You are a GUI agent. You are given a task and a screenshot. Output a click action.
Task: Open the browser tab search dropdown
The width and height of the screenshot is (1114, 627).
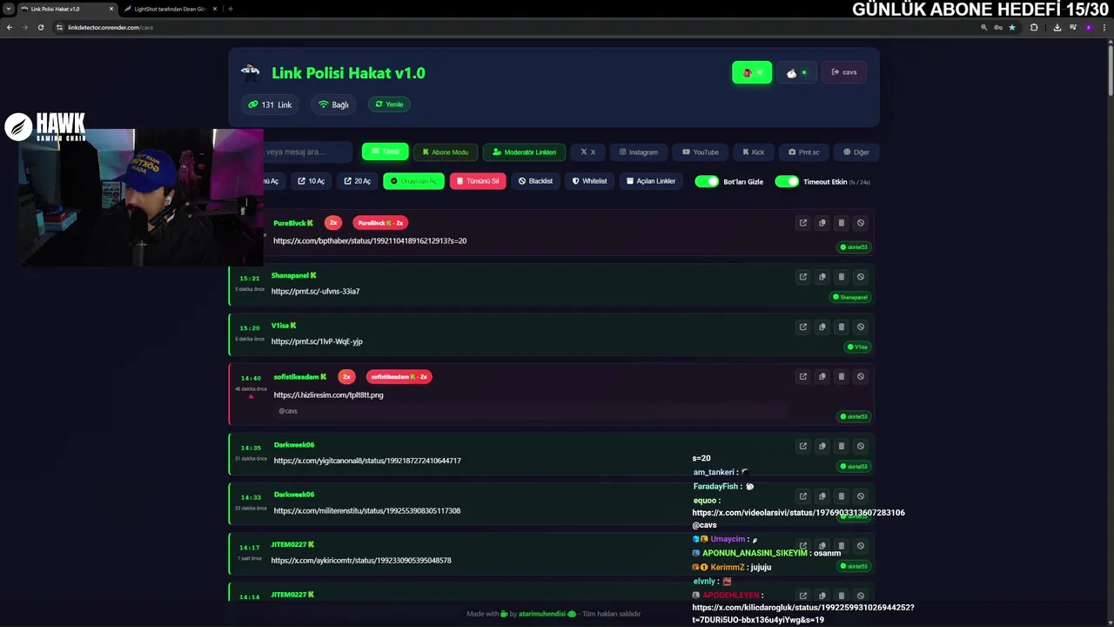point(9,9)
